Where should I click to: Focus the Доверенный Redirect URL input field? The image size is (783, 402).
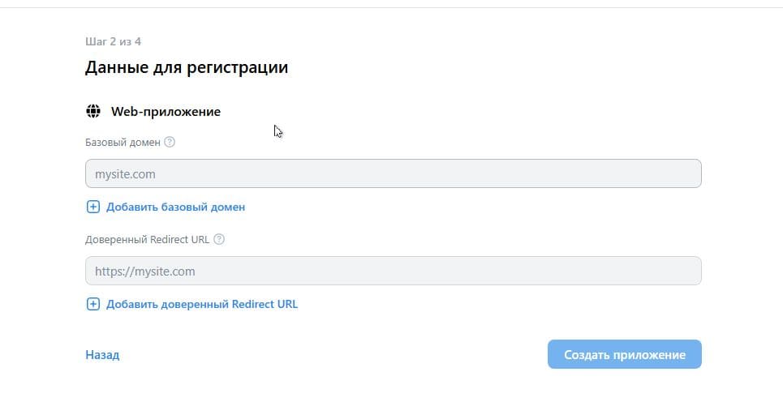pyautogui.click(x=393, y=271)
